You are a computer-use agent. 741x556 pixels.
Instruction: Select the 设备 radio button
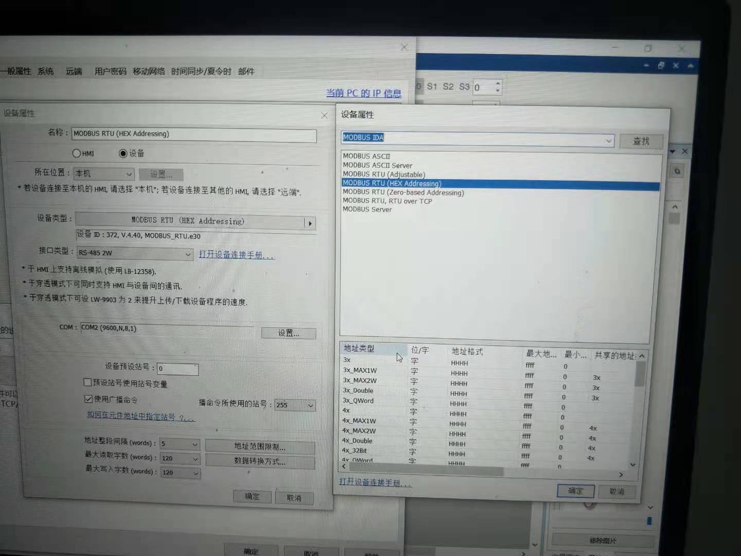coord(123,153)
